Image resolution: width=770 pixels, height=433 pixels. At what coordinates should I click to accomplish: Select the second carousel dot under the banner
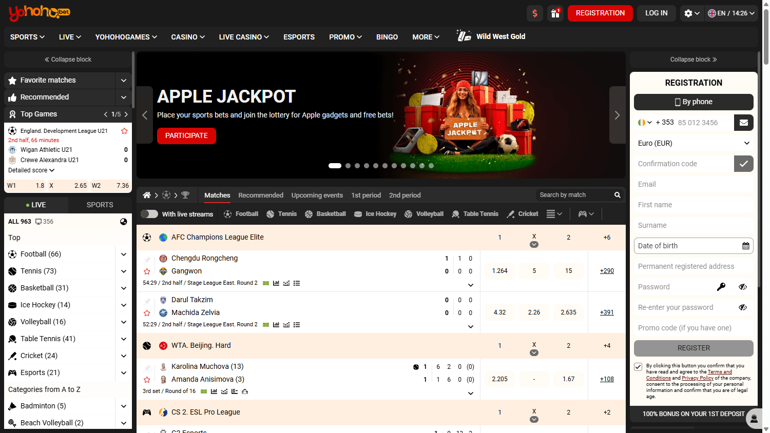click(x=348, y=166)
